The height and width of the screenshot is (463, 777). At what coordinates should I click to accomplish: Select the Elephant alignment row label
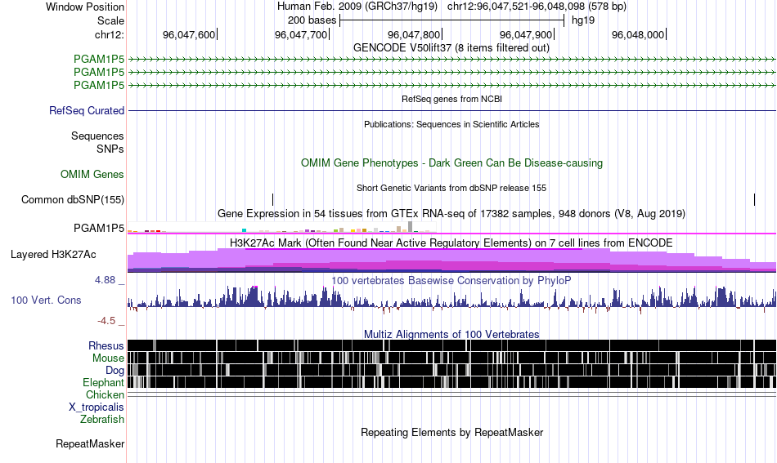[x=103, y=382]
